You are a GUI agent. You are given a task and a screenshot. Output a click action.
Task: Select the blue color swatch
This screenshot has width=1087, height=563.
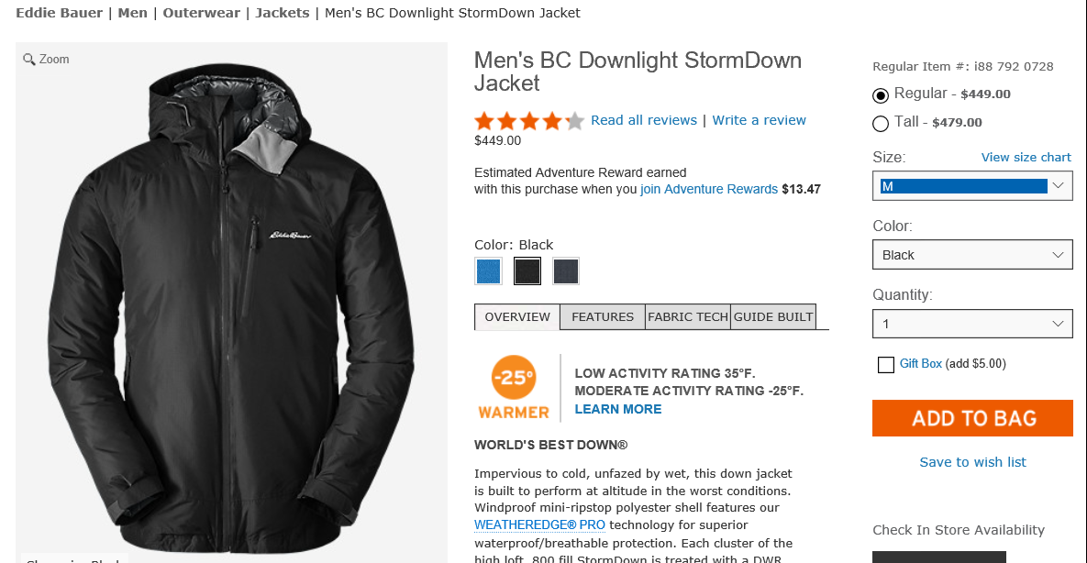point(488,271)
